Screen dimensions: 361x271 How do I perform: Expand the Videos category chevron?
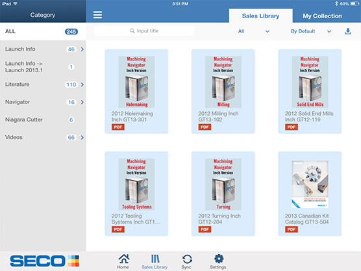(x=82, y=138)
